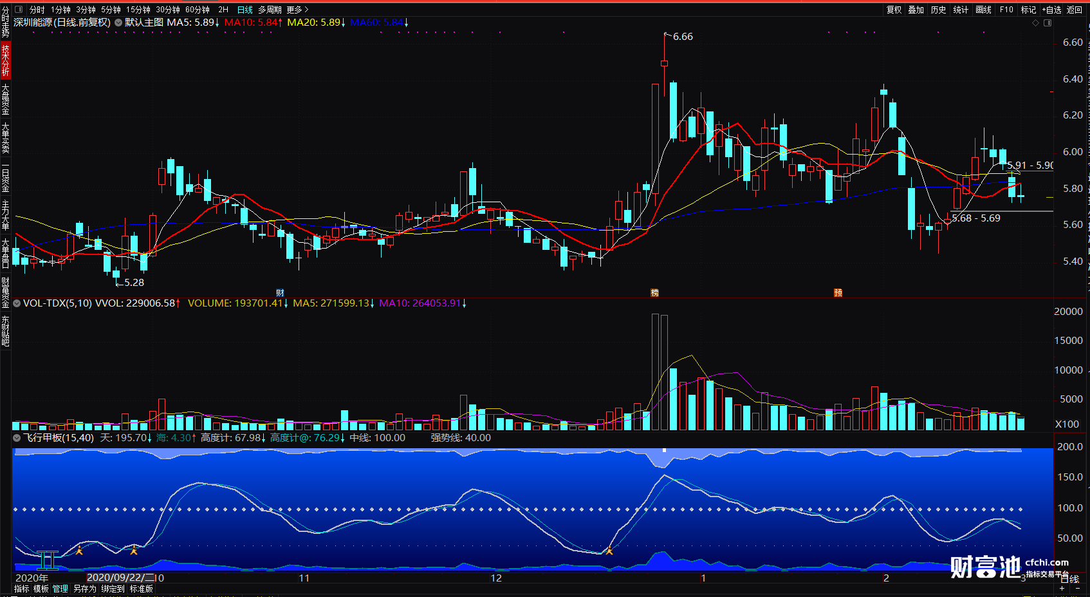Open 主力大单 sidebar tab

coord(5,215)
